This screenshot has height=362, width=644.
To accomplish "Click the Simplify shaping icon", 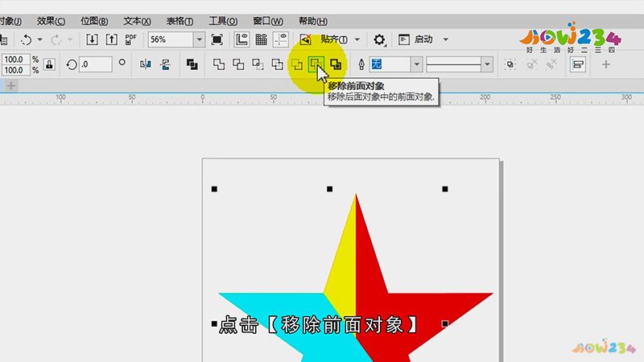I will click(x=277, y=64).
